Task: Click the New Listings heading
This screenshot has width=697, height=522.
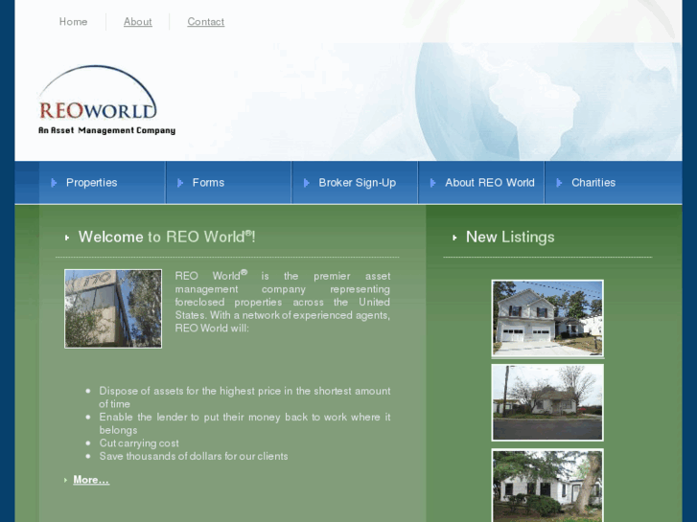Action: (510, 237)
